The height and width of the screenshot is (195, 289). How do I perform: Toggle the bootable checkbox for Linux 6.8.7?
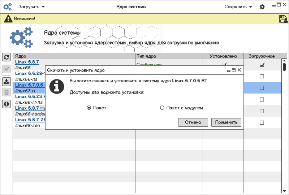262,65
